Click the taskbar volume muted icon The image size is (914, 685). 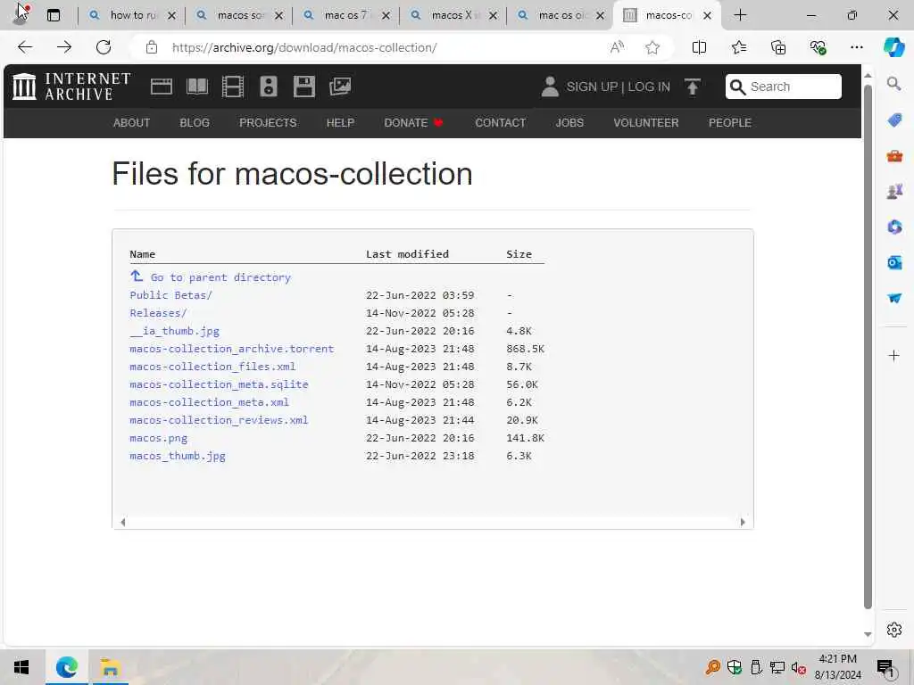coord(798,667)
